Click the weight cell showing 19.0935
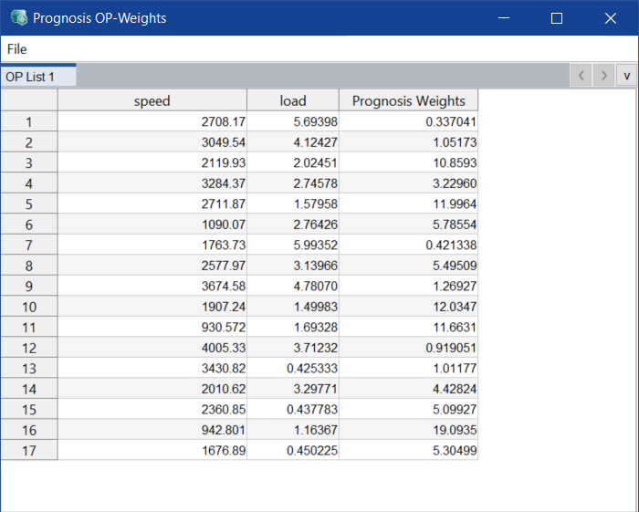 point(408,430)
